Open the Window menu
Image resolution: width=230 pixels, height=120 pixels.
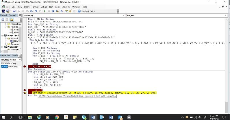click(x=76, y=7)
